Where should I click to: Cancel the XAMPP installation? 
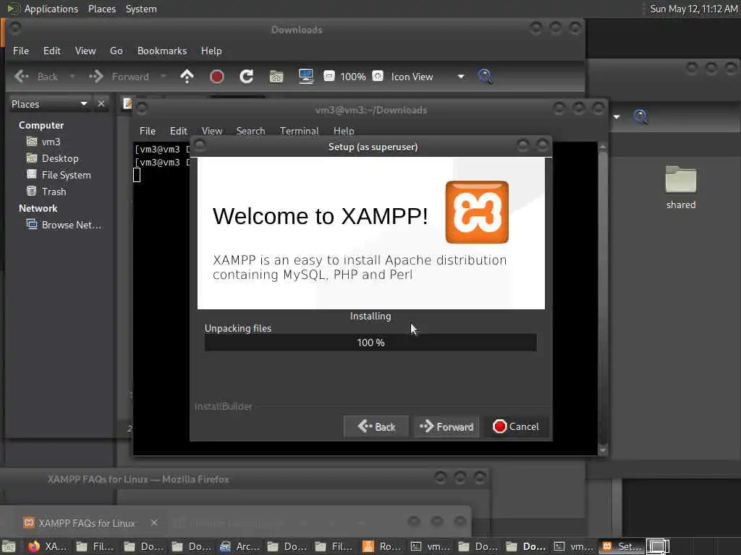pyautogui.click(x=515, y=426)
